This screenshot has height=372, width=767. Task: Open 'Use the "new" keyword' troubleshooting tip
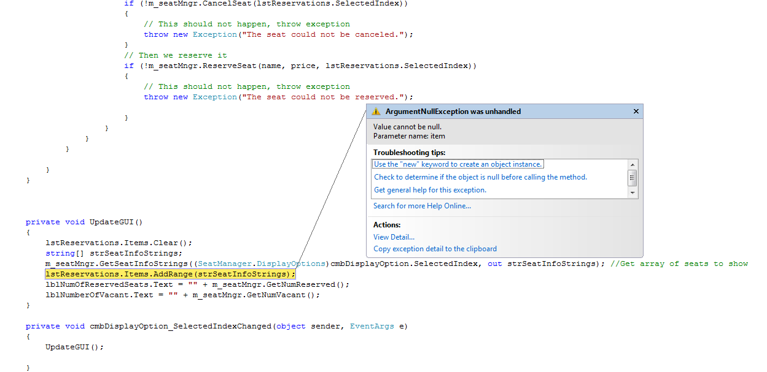458,164
